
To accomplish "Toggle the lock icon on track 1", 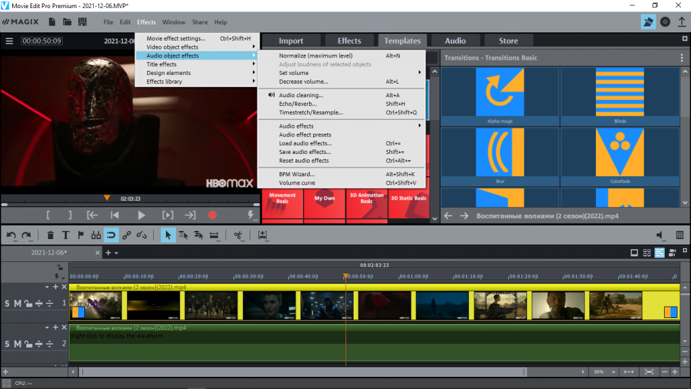I will [x=28, y=303].
